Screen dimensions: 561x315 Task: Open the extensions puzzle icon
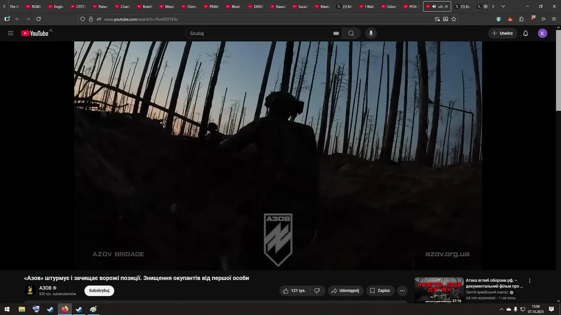click(521, 19)
